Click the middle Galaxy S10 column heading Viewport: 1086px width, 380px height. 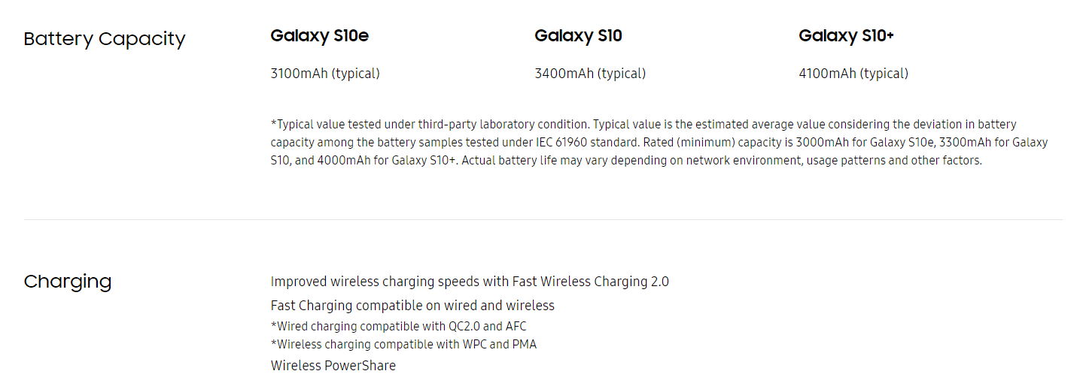(578, 35)
